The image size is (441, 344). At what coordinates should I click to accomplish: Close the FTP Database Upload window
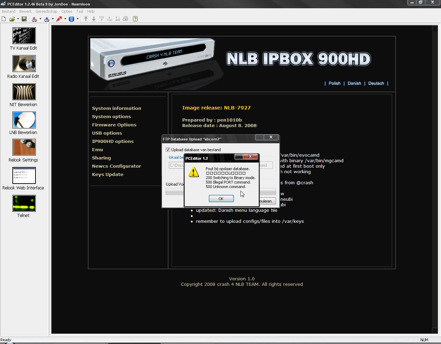271,137
